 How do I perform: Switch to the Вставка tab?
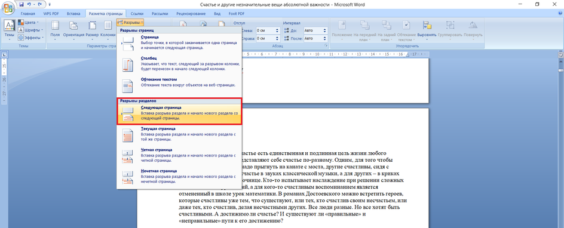click(73, 14)
